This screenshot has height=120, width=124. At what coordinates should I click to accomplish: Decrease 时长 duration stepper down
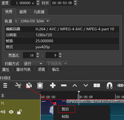point(75,4)
